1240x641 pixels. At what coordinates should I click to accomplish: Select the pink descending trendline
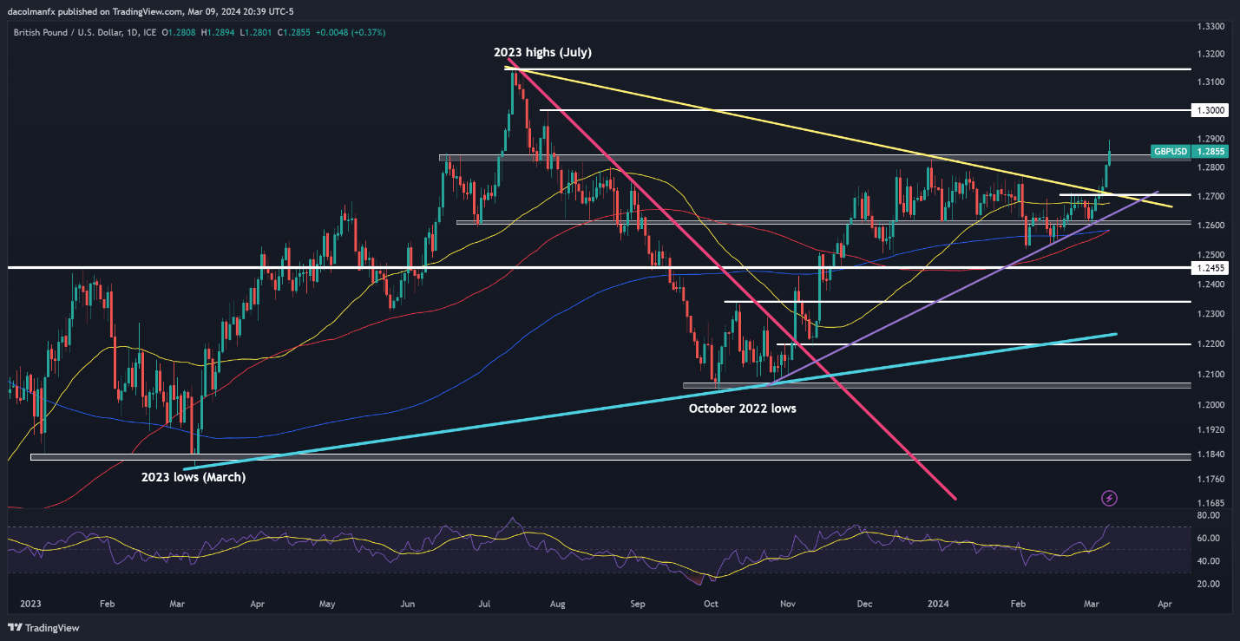(x=732, y=278)
